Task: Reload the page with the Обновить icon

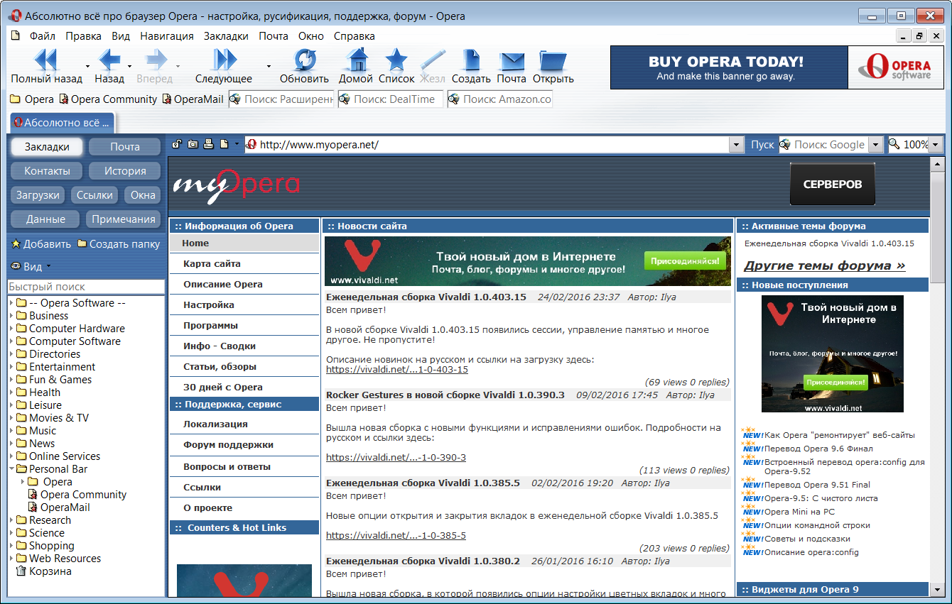Action: click(305, 60)
